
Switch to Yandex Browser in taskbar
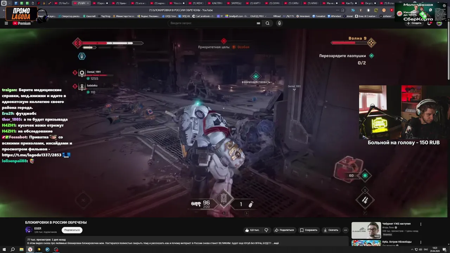[30, 249]
